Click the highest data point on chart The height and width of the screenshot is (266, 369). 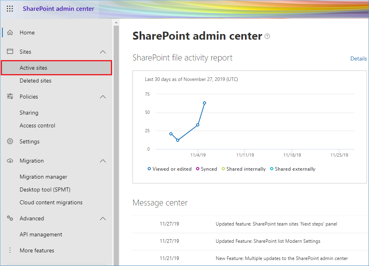(205, 103)
